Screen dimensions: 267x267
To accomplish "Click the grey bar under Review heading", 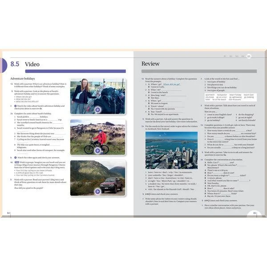I will 198,71.
